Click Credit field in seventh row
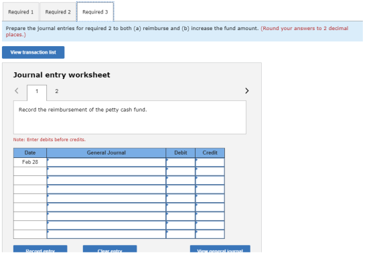375x253 pixels. pos(210,216)
